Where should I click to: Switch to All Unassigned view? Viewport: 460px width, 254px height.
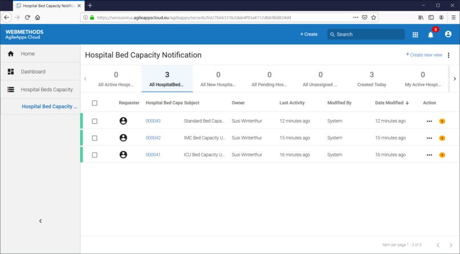[x=320, y=79]
